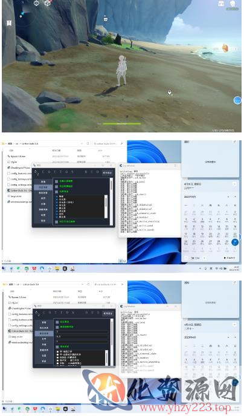Enable first list checkbox in lower Cotton Buds panel
Screen dimensions: 244x416
(x=58, y=351)
